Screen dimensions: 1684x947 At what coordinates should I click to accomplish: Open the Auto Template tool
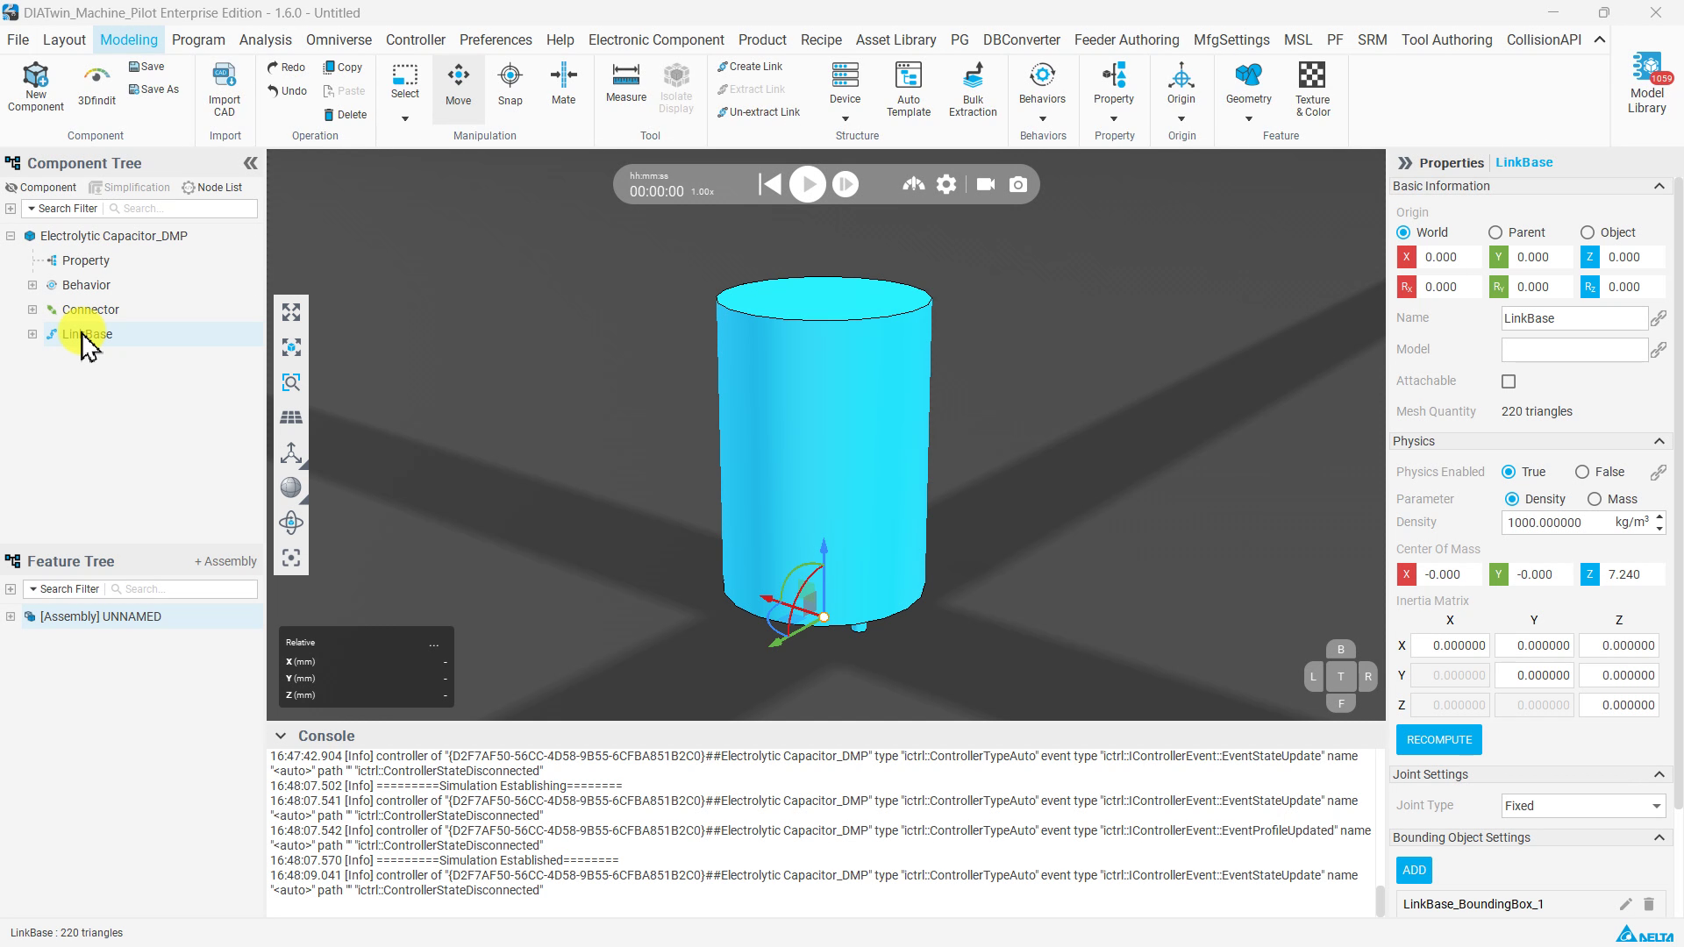909,89
